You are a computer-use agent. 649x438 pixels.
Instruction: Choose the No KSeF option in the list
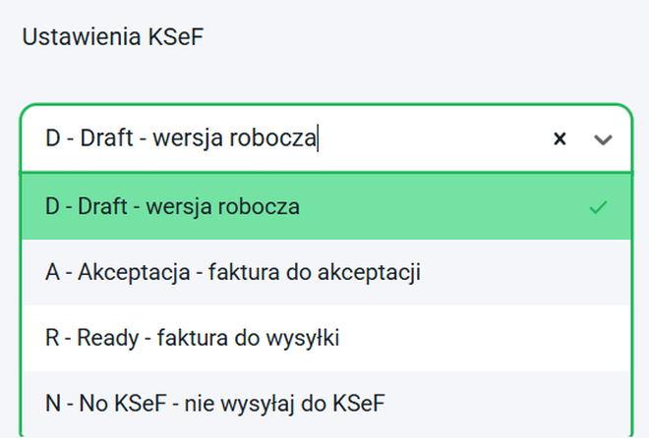click(216, 403)
